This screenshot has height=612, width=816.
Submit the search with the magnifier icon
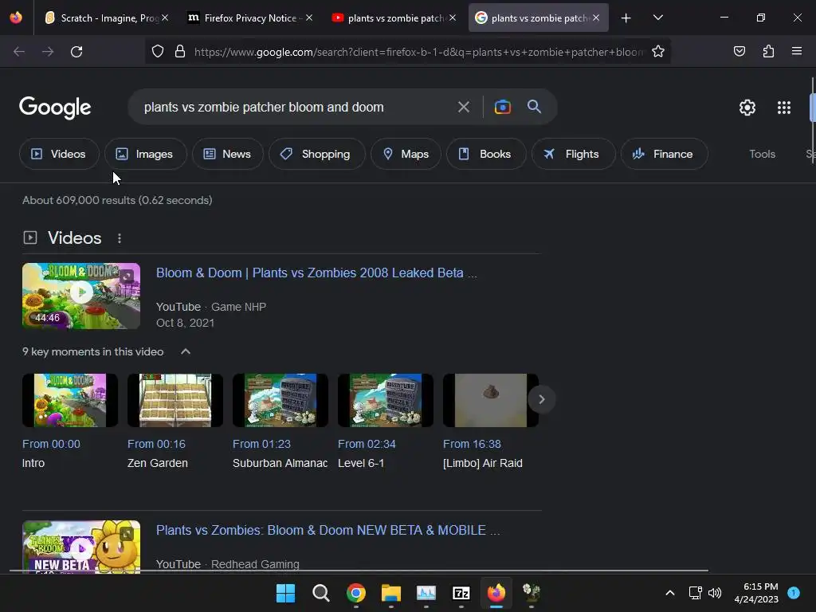pos(534,107)
